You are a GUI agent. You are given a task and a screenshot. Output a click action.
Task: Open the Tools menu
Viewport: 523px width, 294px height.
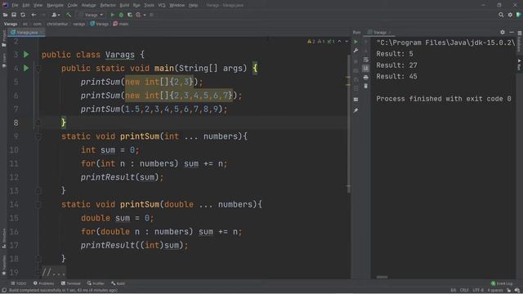149,6
